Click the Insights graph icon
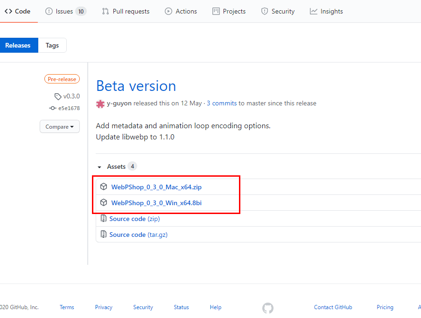 tap(313, 11)
